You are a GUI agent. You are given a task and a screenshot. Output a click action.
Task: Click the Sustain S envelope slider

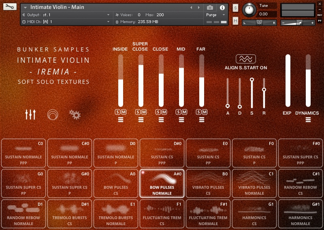(x=252, y=93)
